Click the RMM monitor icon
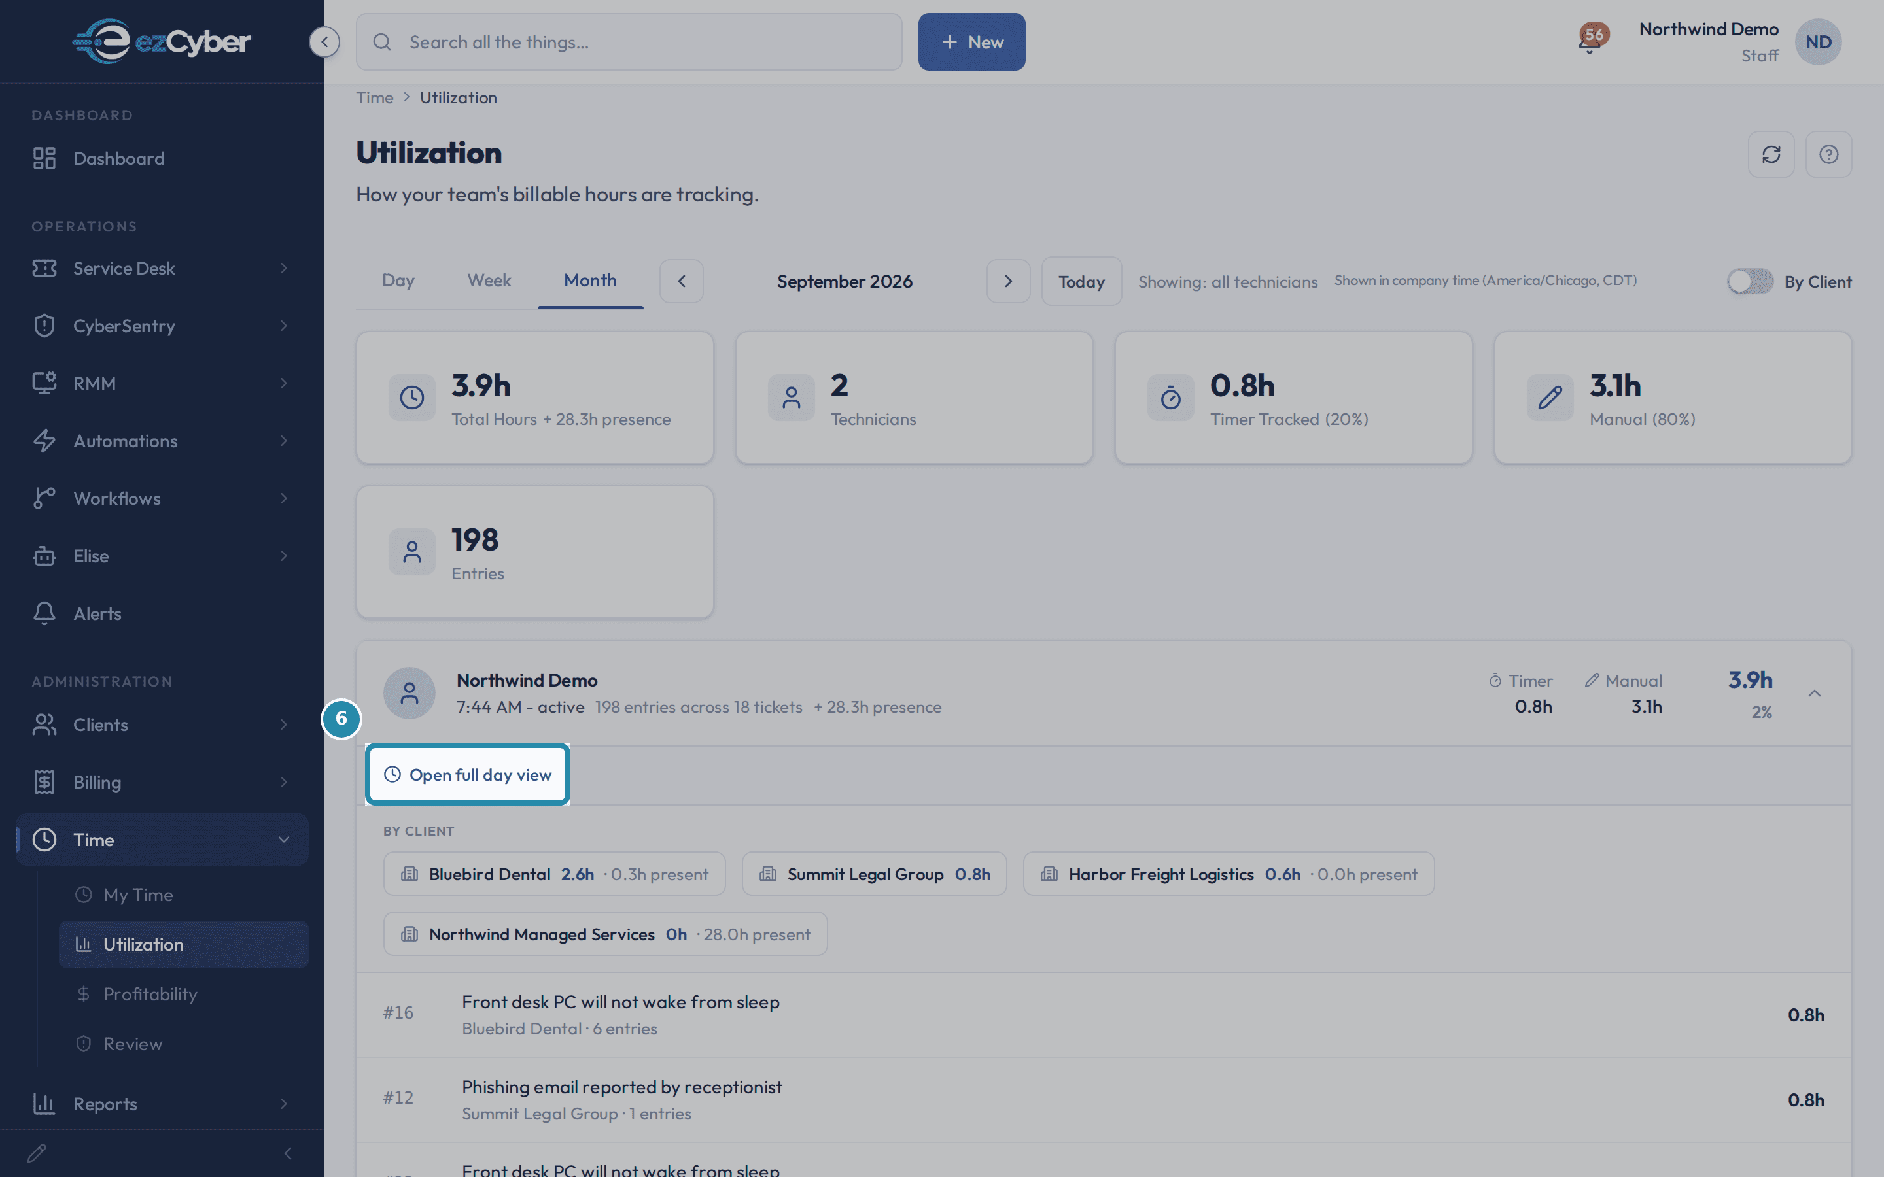This screenshot has height=1177, width=1884. pyautogui.click(x=44, y=383)
